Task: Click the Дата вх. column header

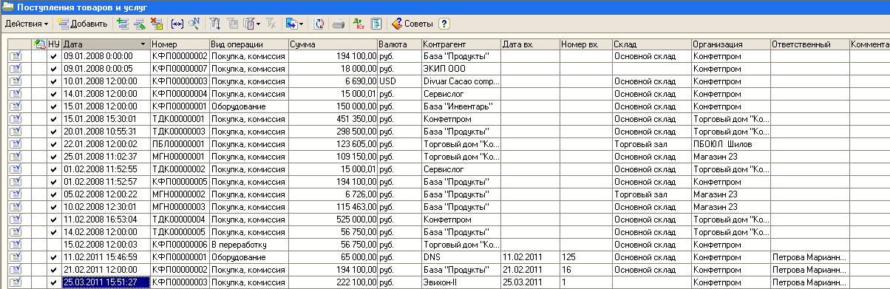Action: (x=530, y=44)
